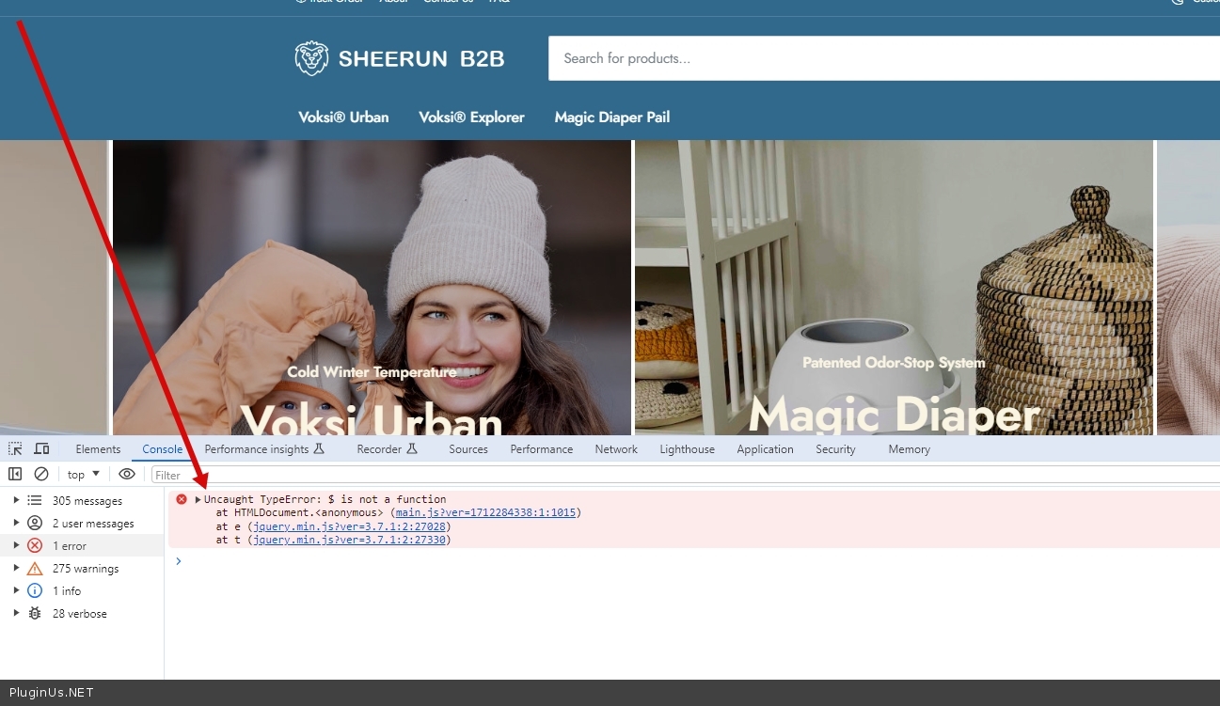Screen dimensions: 1220x706
Task: Activate the inspect element picker icon
Action: (x=15, y=449)
